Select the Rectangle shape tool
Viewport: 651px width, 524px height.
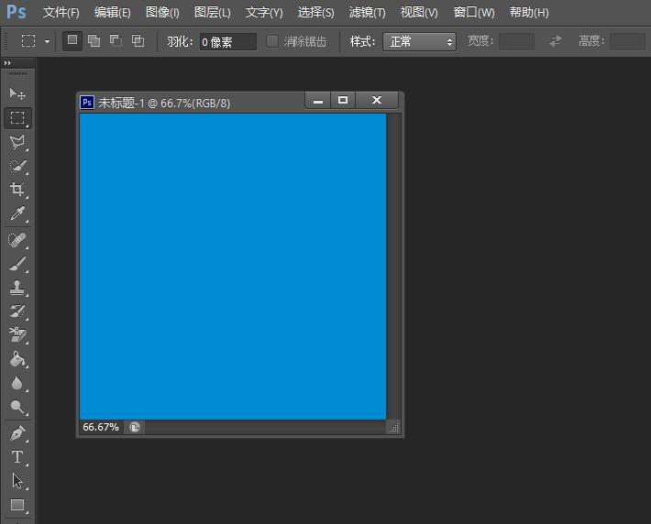[x=17, y=506]
